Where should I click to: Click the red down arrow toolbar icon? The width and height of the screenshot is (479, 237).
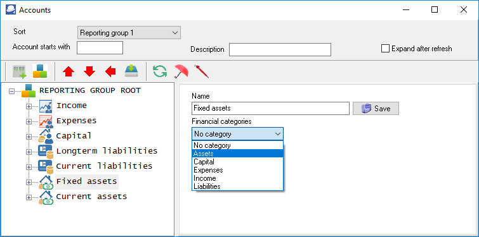click(89, 72)
